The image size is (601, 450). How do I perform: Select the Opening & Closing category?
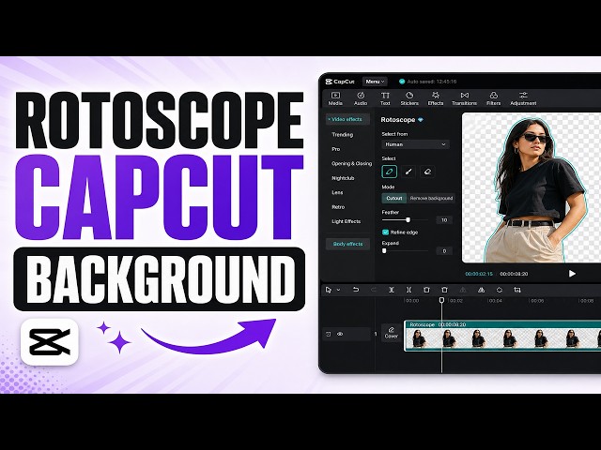coord(351,163)
